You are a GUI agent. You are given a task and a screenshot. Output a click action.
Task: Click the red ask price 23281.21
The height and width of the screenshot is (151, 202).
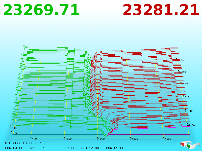click(x=161, y=10)
